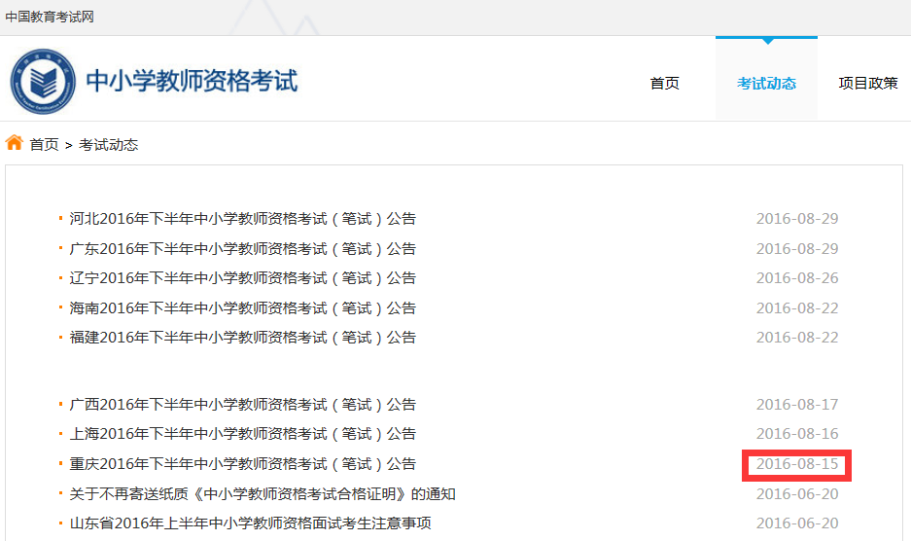Click the highlighted date 2016-08-15

click(796, 464)
